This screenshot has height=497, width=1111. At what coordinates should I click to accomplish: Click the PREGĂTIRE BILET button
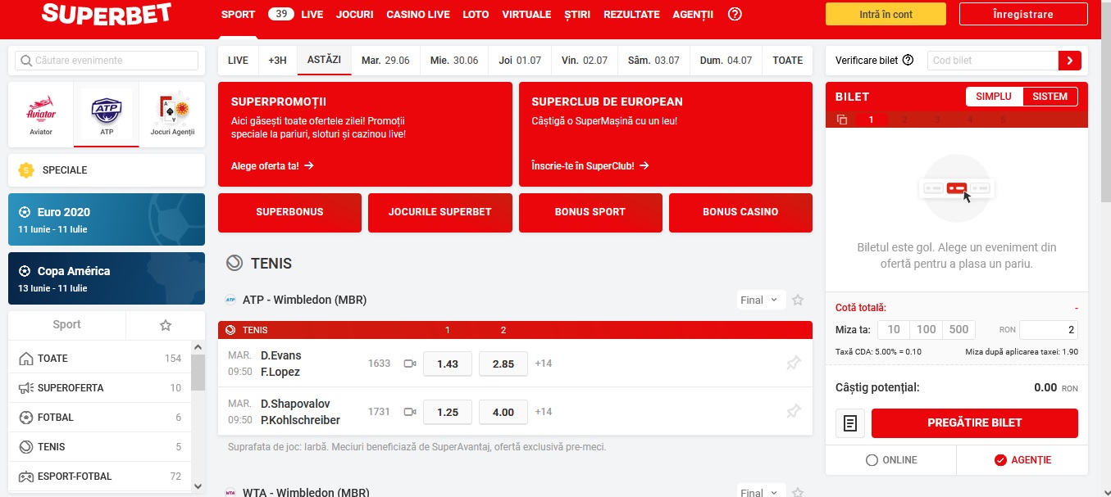[974, 423]
